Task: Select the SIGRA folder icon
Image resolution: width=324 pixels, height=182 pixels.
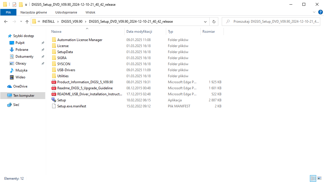Action: pyautogui.click(x=54, y=58)
